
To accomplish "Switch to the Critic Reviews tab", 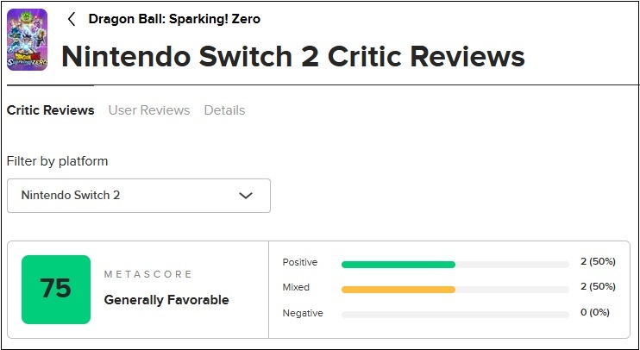I will coord(50,110).
